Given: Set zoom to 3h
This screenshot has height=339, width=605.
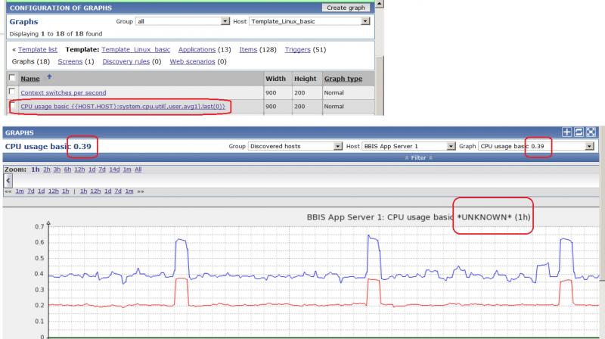Looking at the screenshot, I should [x=57, y=169].
